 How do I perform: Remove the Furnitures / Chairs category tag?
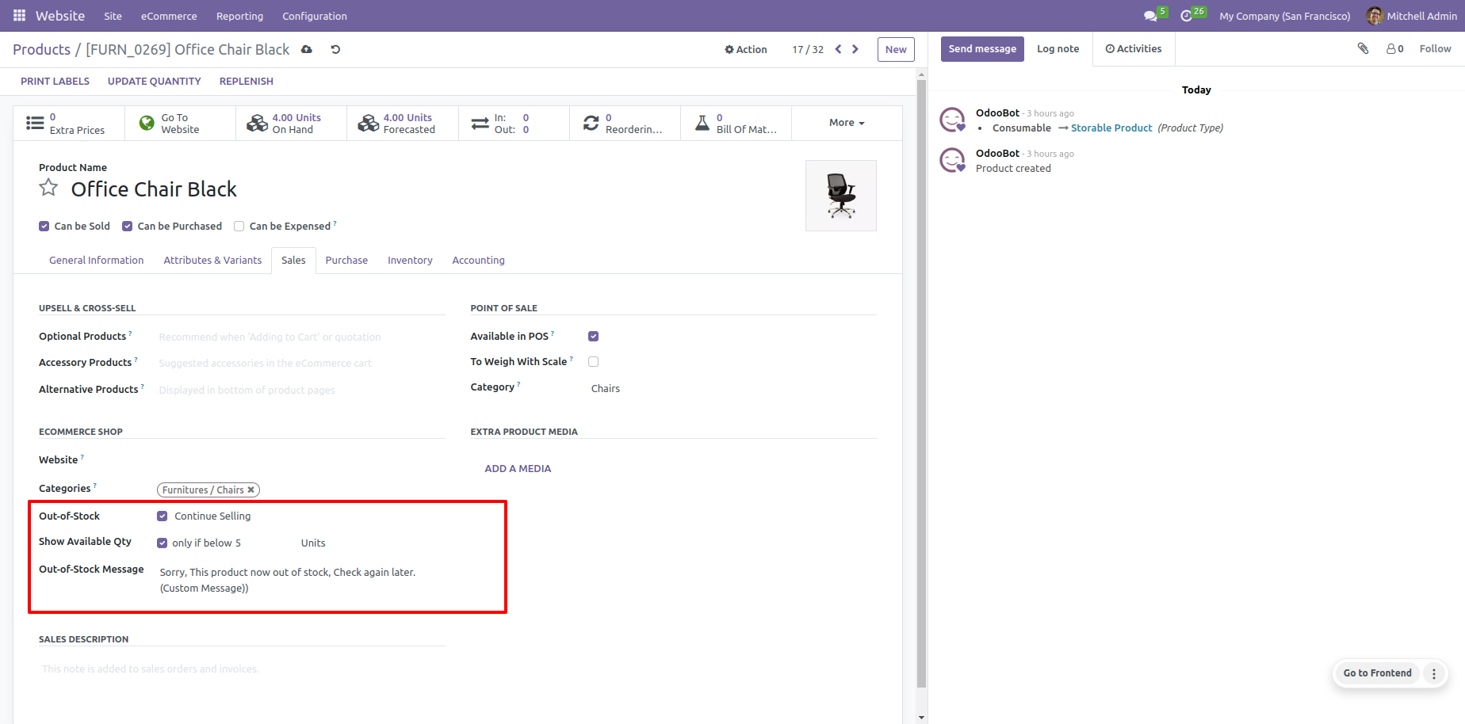click(x=251, y=490)
